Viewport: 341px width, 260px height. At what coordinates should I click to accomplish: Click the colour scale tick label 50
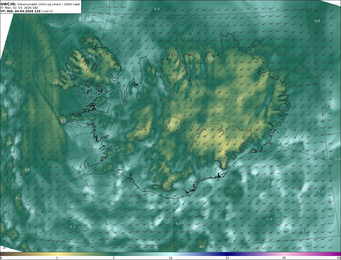pyautogui.click(x=339, y=258)
